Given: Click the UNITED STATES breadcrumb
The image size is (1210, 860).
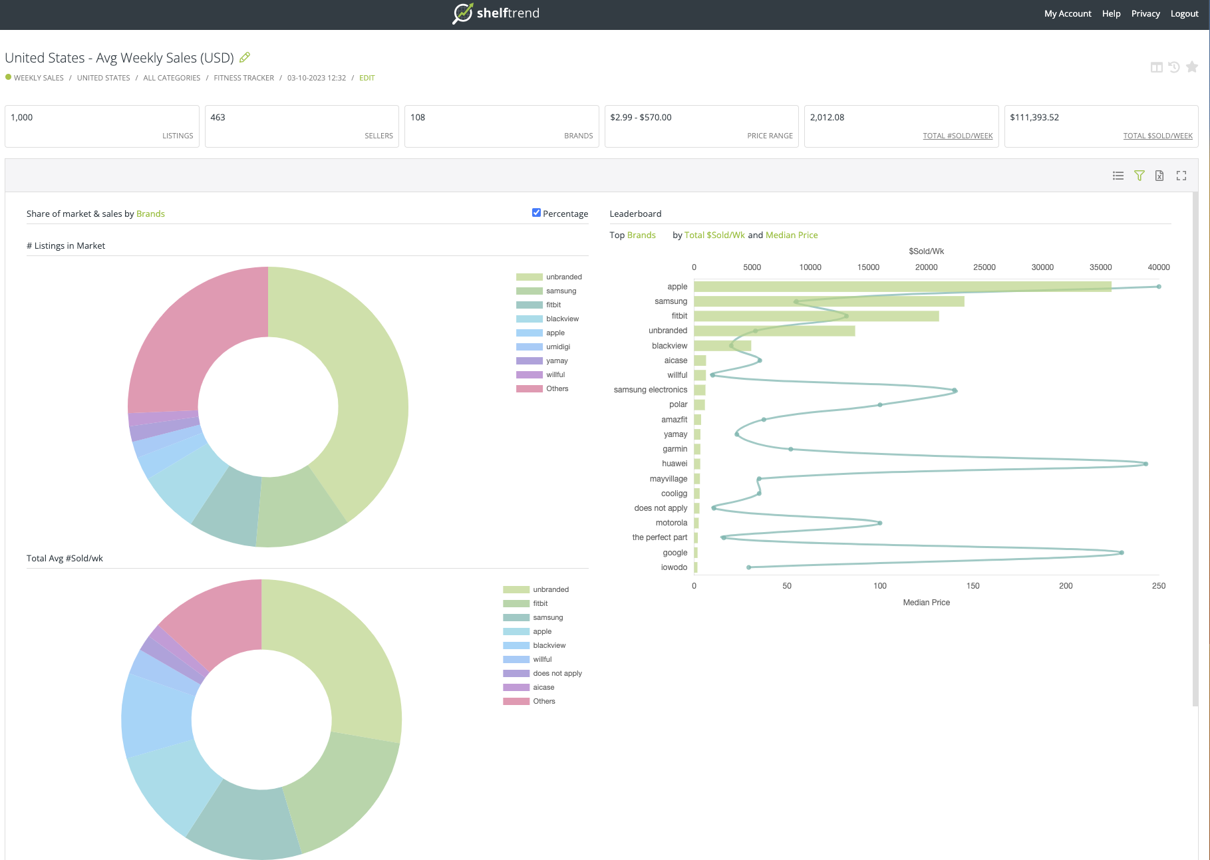Looking at the screenshot, I should [103, 78].
